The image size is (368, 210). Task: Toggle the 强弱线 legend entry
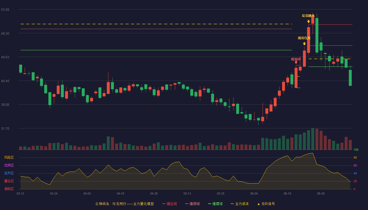click(x=192, y=204)
